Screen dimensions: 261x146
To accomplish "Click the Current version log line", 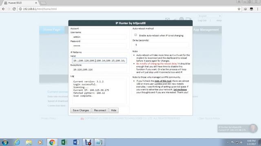I will click(x=88, y=82).
